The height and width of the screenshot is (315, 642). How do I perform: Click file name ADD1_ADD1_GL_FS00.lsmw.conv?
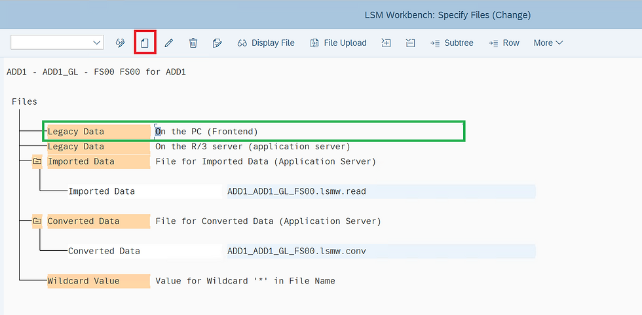tap(297, 251)
